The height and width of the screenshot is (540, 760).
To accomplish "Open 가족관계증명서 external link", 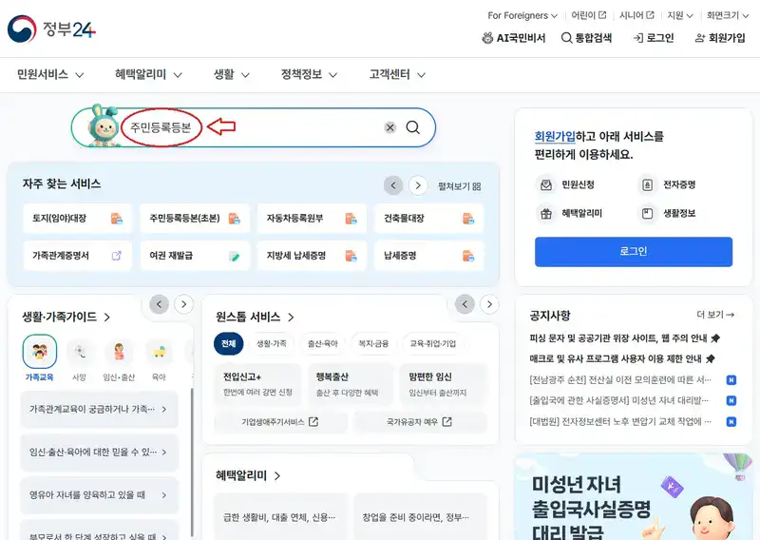I will [78, 256].
